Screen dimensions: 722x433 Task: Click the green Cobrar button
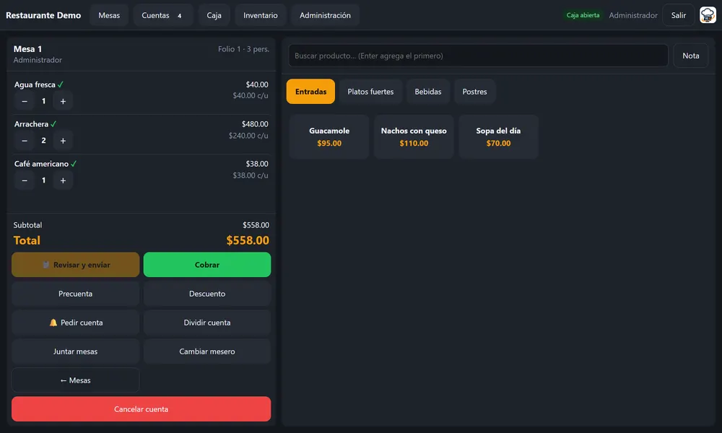(x=207, y=265)
